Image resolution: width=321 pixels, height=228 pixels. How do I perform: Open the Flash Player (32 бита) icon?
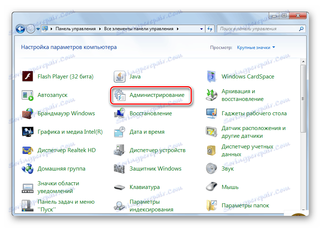(x=28, y=76)
